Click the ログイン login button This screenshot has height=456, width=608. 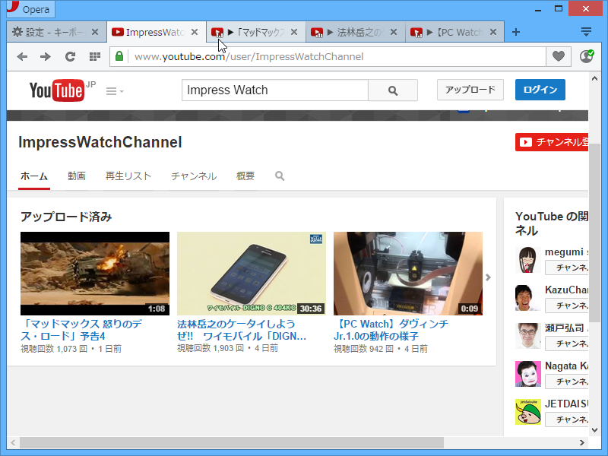tap(540, 90)
